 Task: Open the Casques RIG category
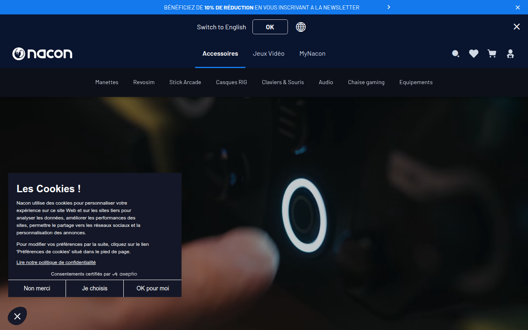231,82
